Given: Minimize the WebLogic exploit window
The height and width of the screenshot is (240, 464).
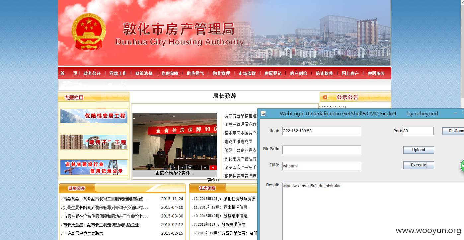Looking at the screenshot, I should pyautogui.click(x=455, y=113).
